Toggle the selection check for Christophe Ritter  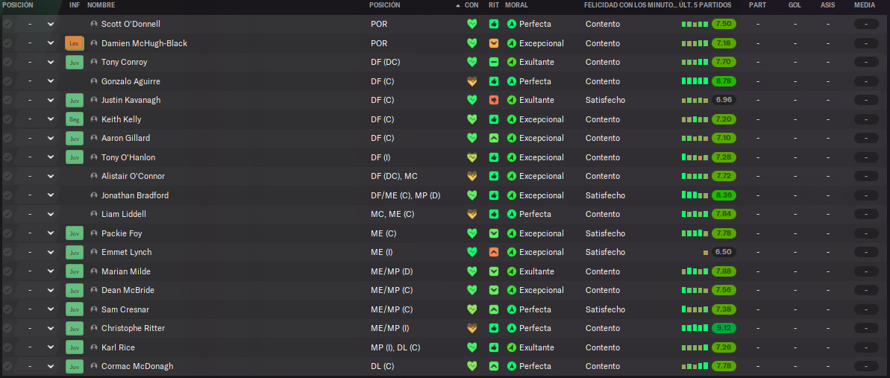coord(7,328)
